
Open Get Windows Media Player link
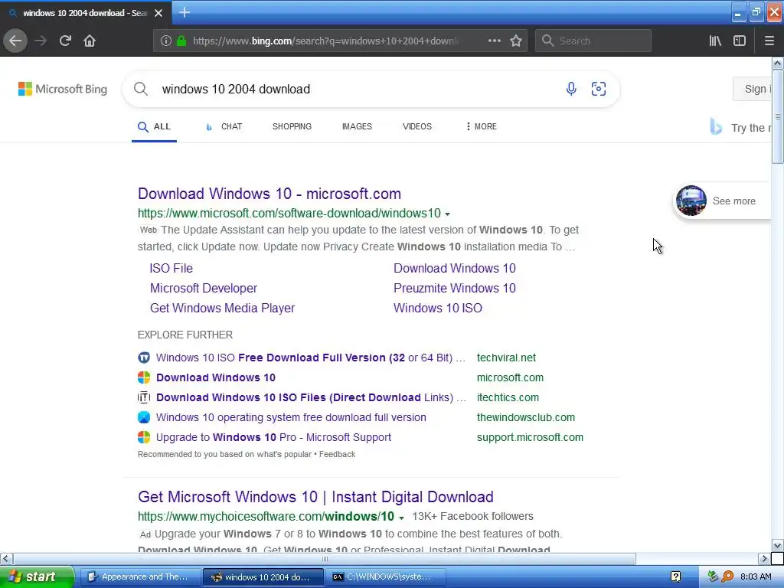click(x=223, y=308)
